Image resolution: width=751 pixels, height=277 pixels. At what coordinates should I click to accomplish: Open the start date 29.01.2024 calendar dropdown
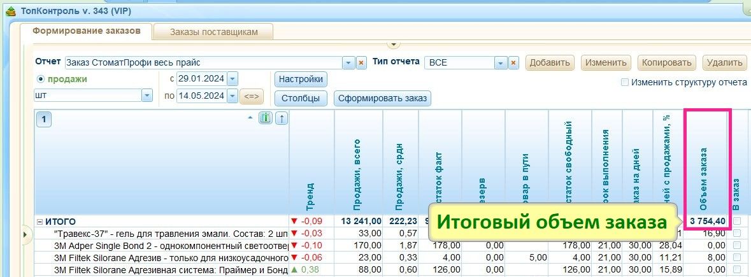tap(232, 79)
